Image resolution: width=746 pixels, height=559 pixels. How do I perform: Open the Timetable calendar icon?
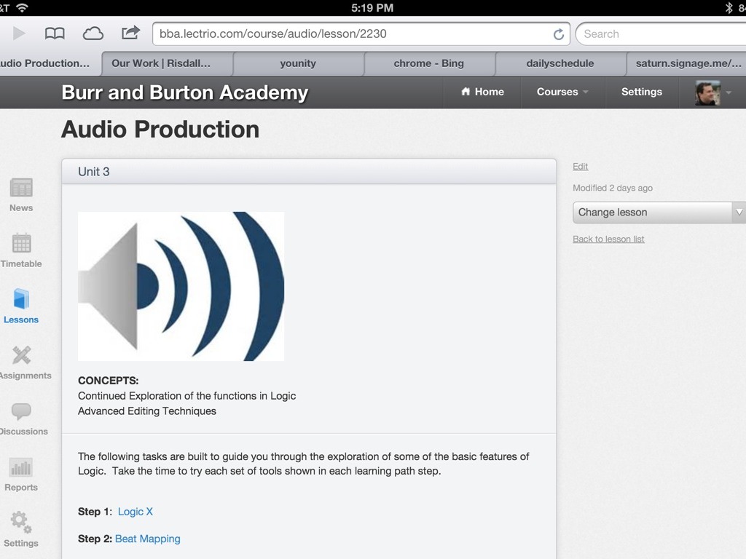coord(21,245)
